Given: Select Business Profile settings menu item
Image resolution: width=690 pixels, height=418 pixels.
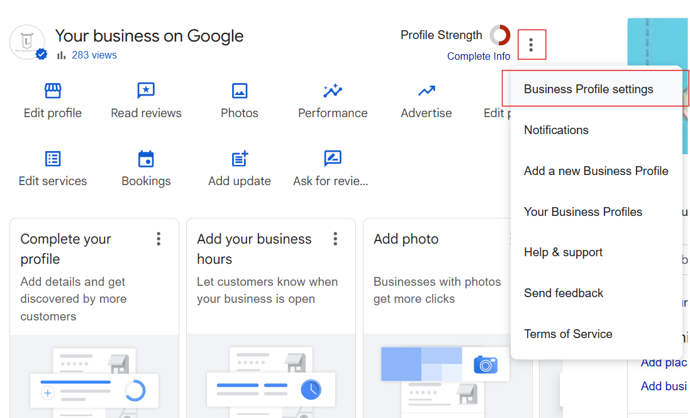Looking at the screenshot, I should pyautogui.click(x=588, y=89).
